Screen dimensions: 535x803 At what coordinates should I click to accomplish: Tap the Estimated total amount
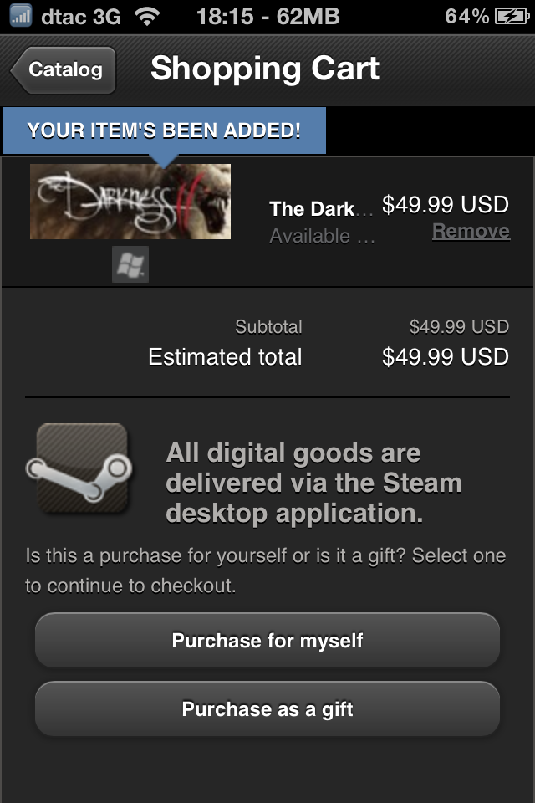(445, 357)
